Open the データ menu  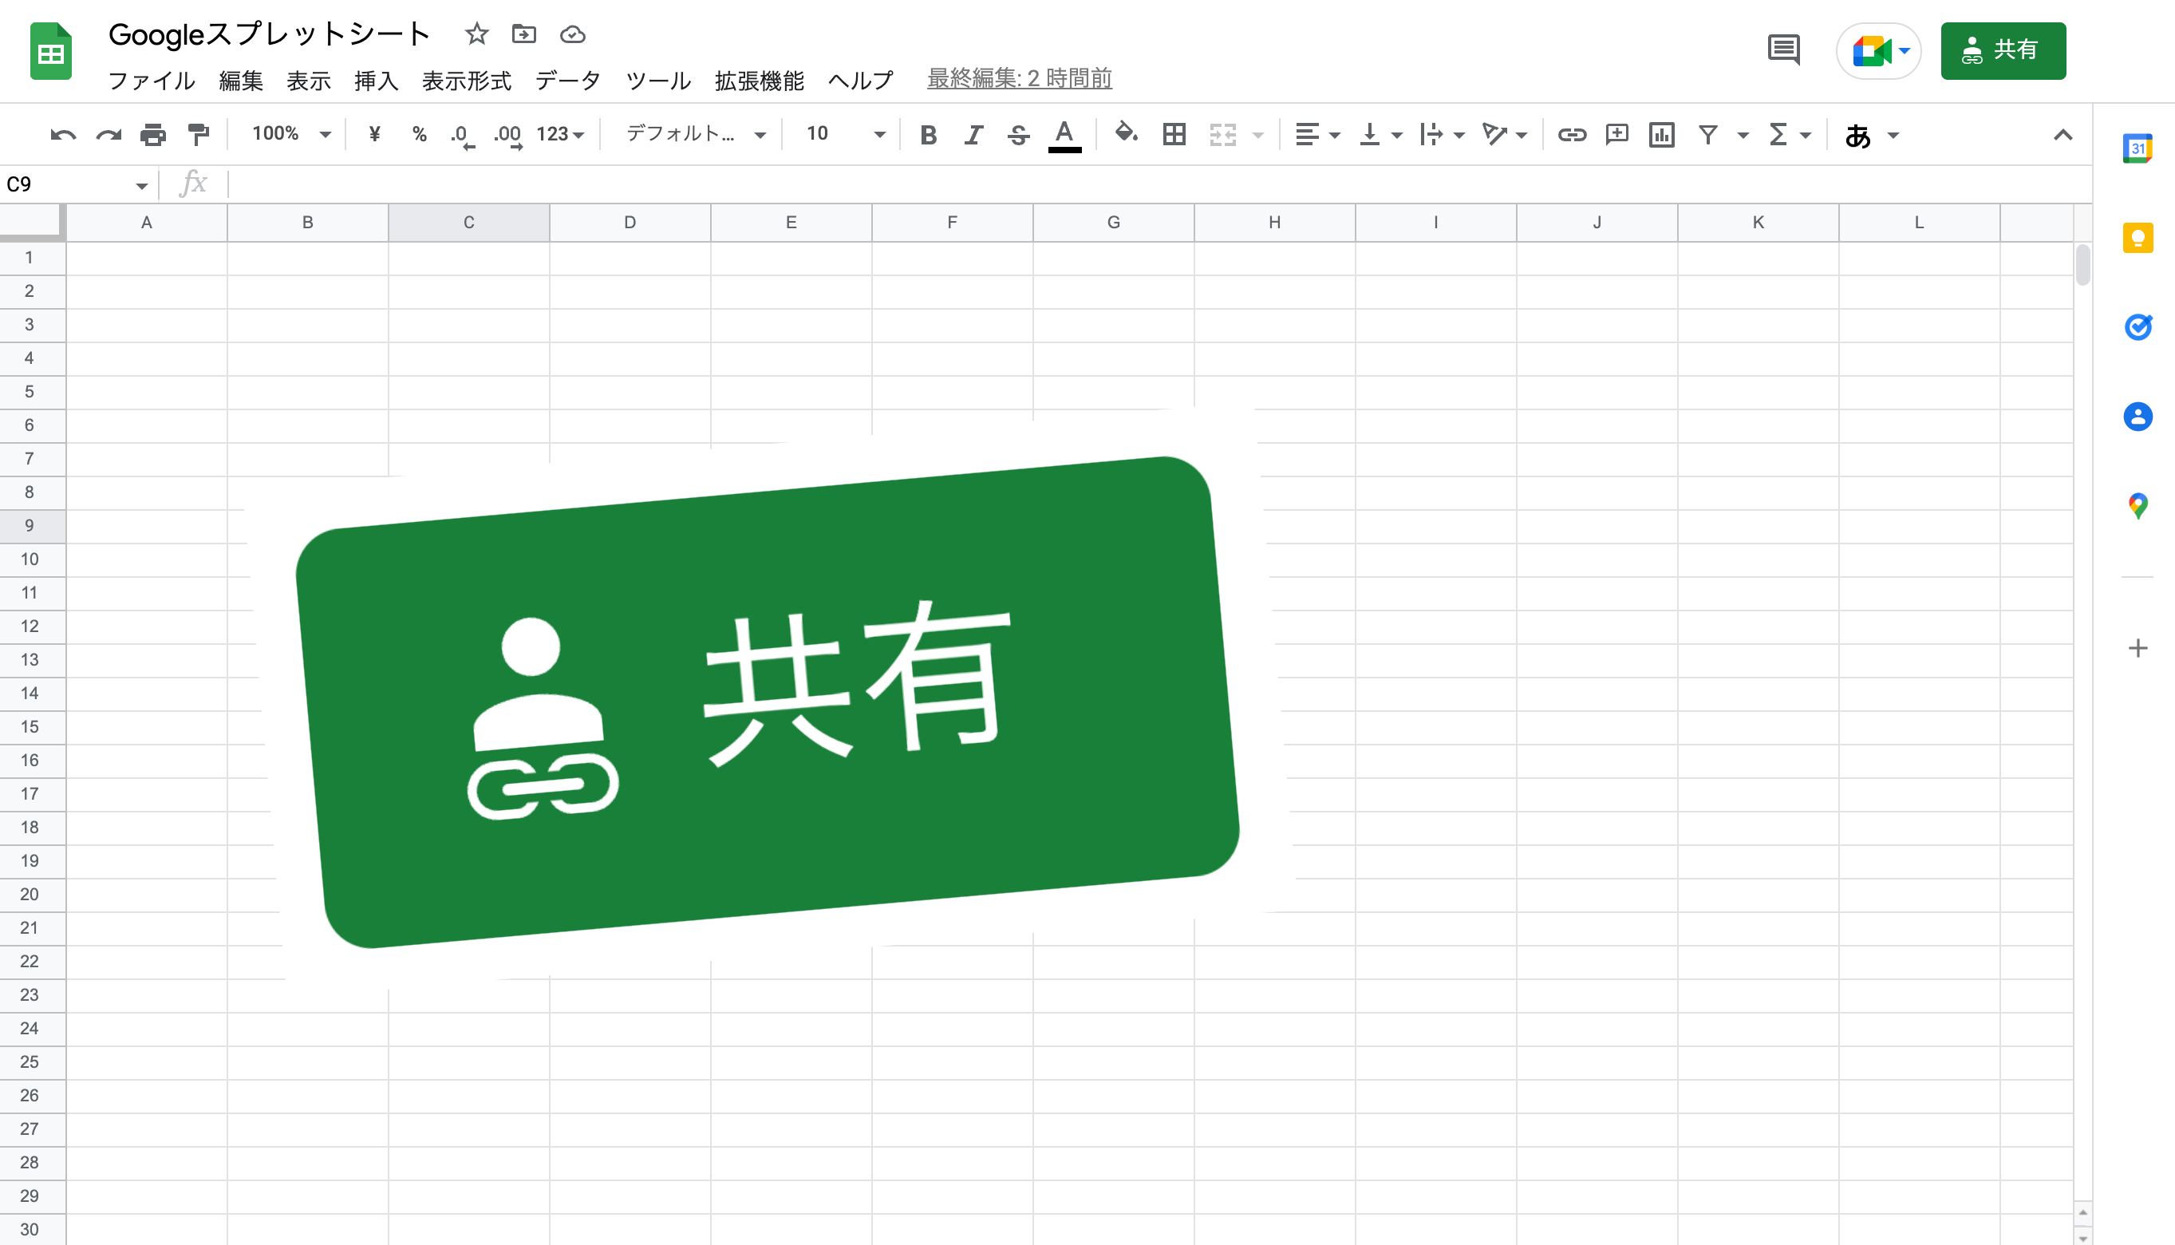point(568,81)
